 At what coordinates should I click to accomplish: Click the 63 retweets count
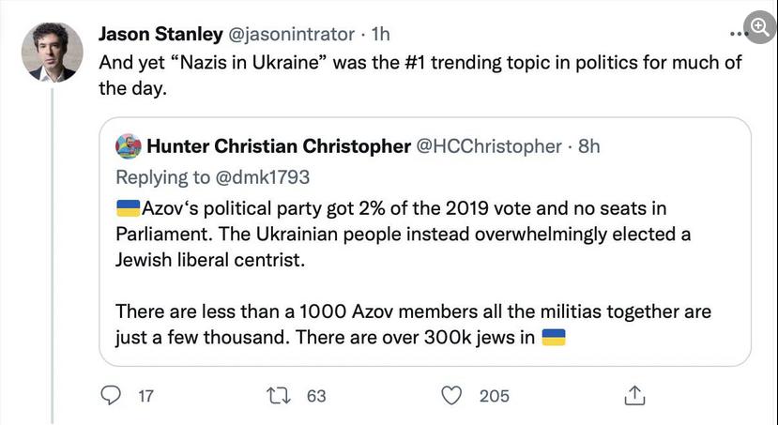tap(316, 396)
